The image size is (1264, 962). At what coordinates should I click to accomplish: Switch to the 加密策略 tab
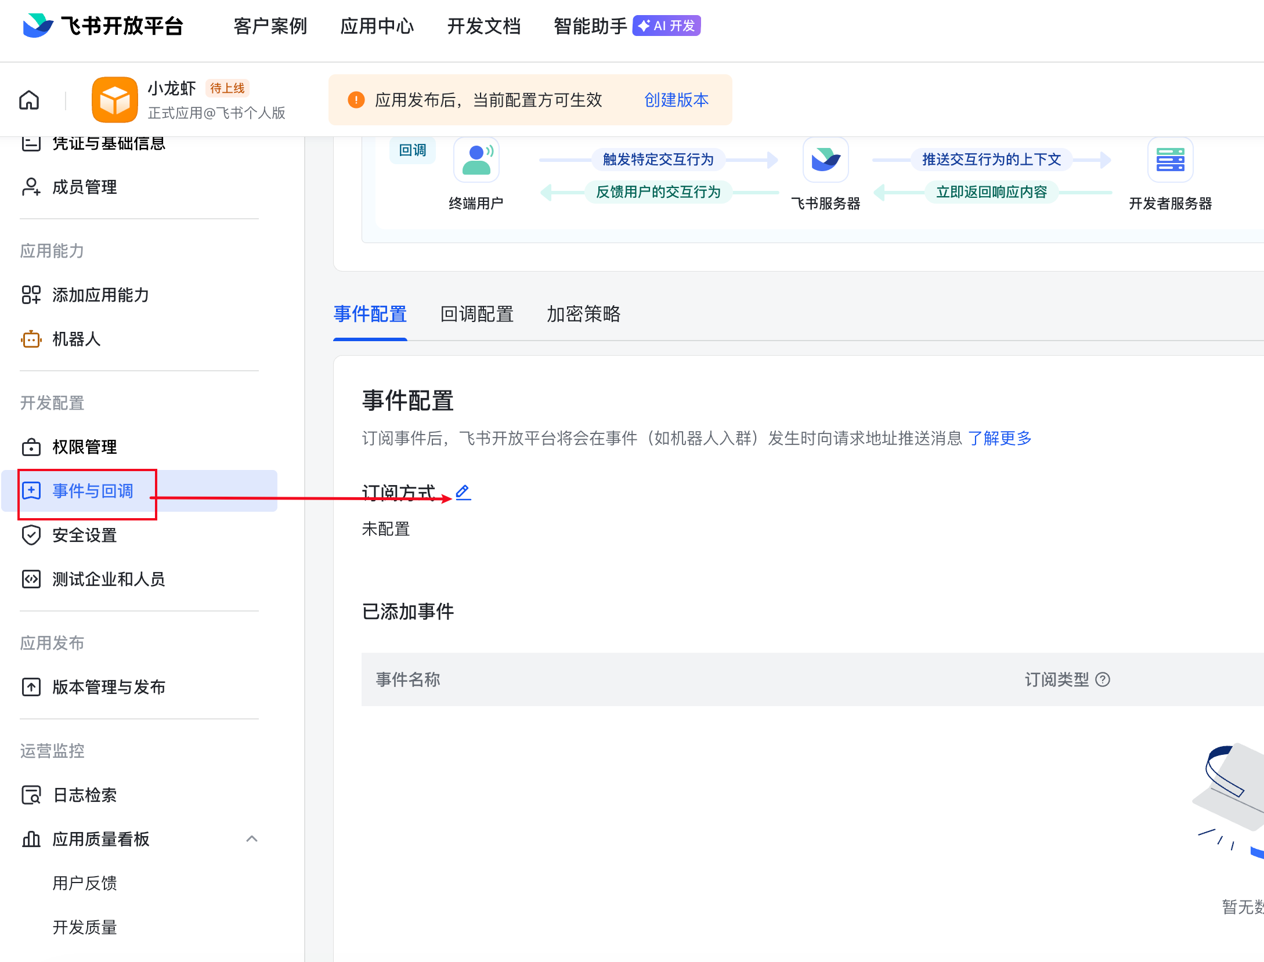point(583,314)
